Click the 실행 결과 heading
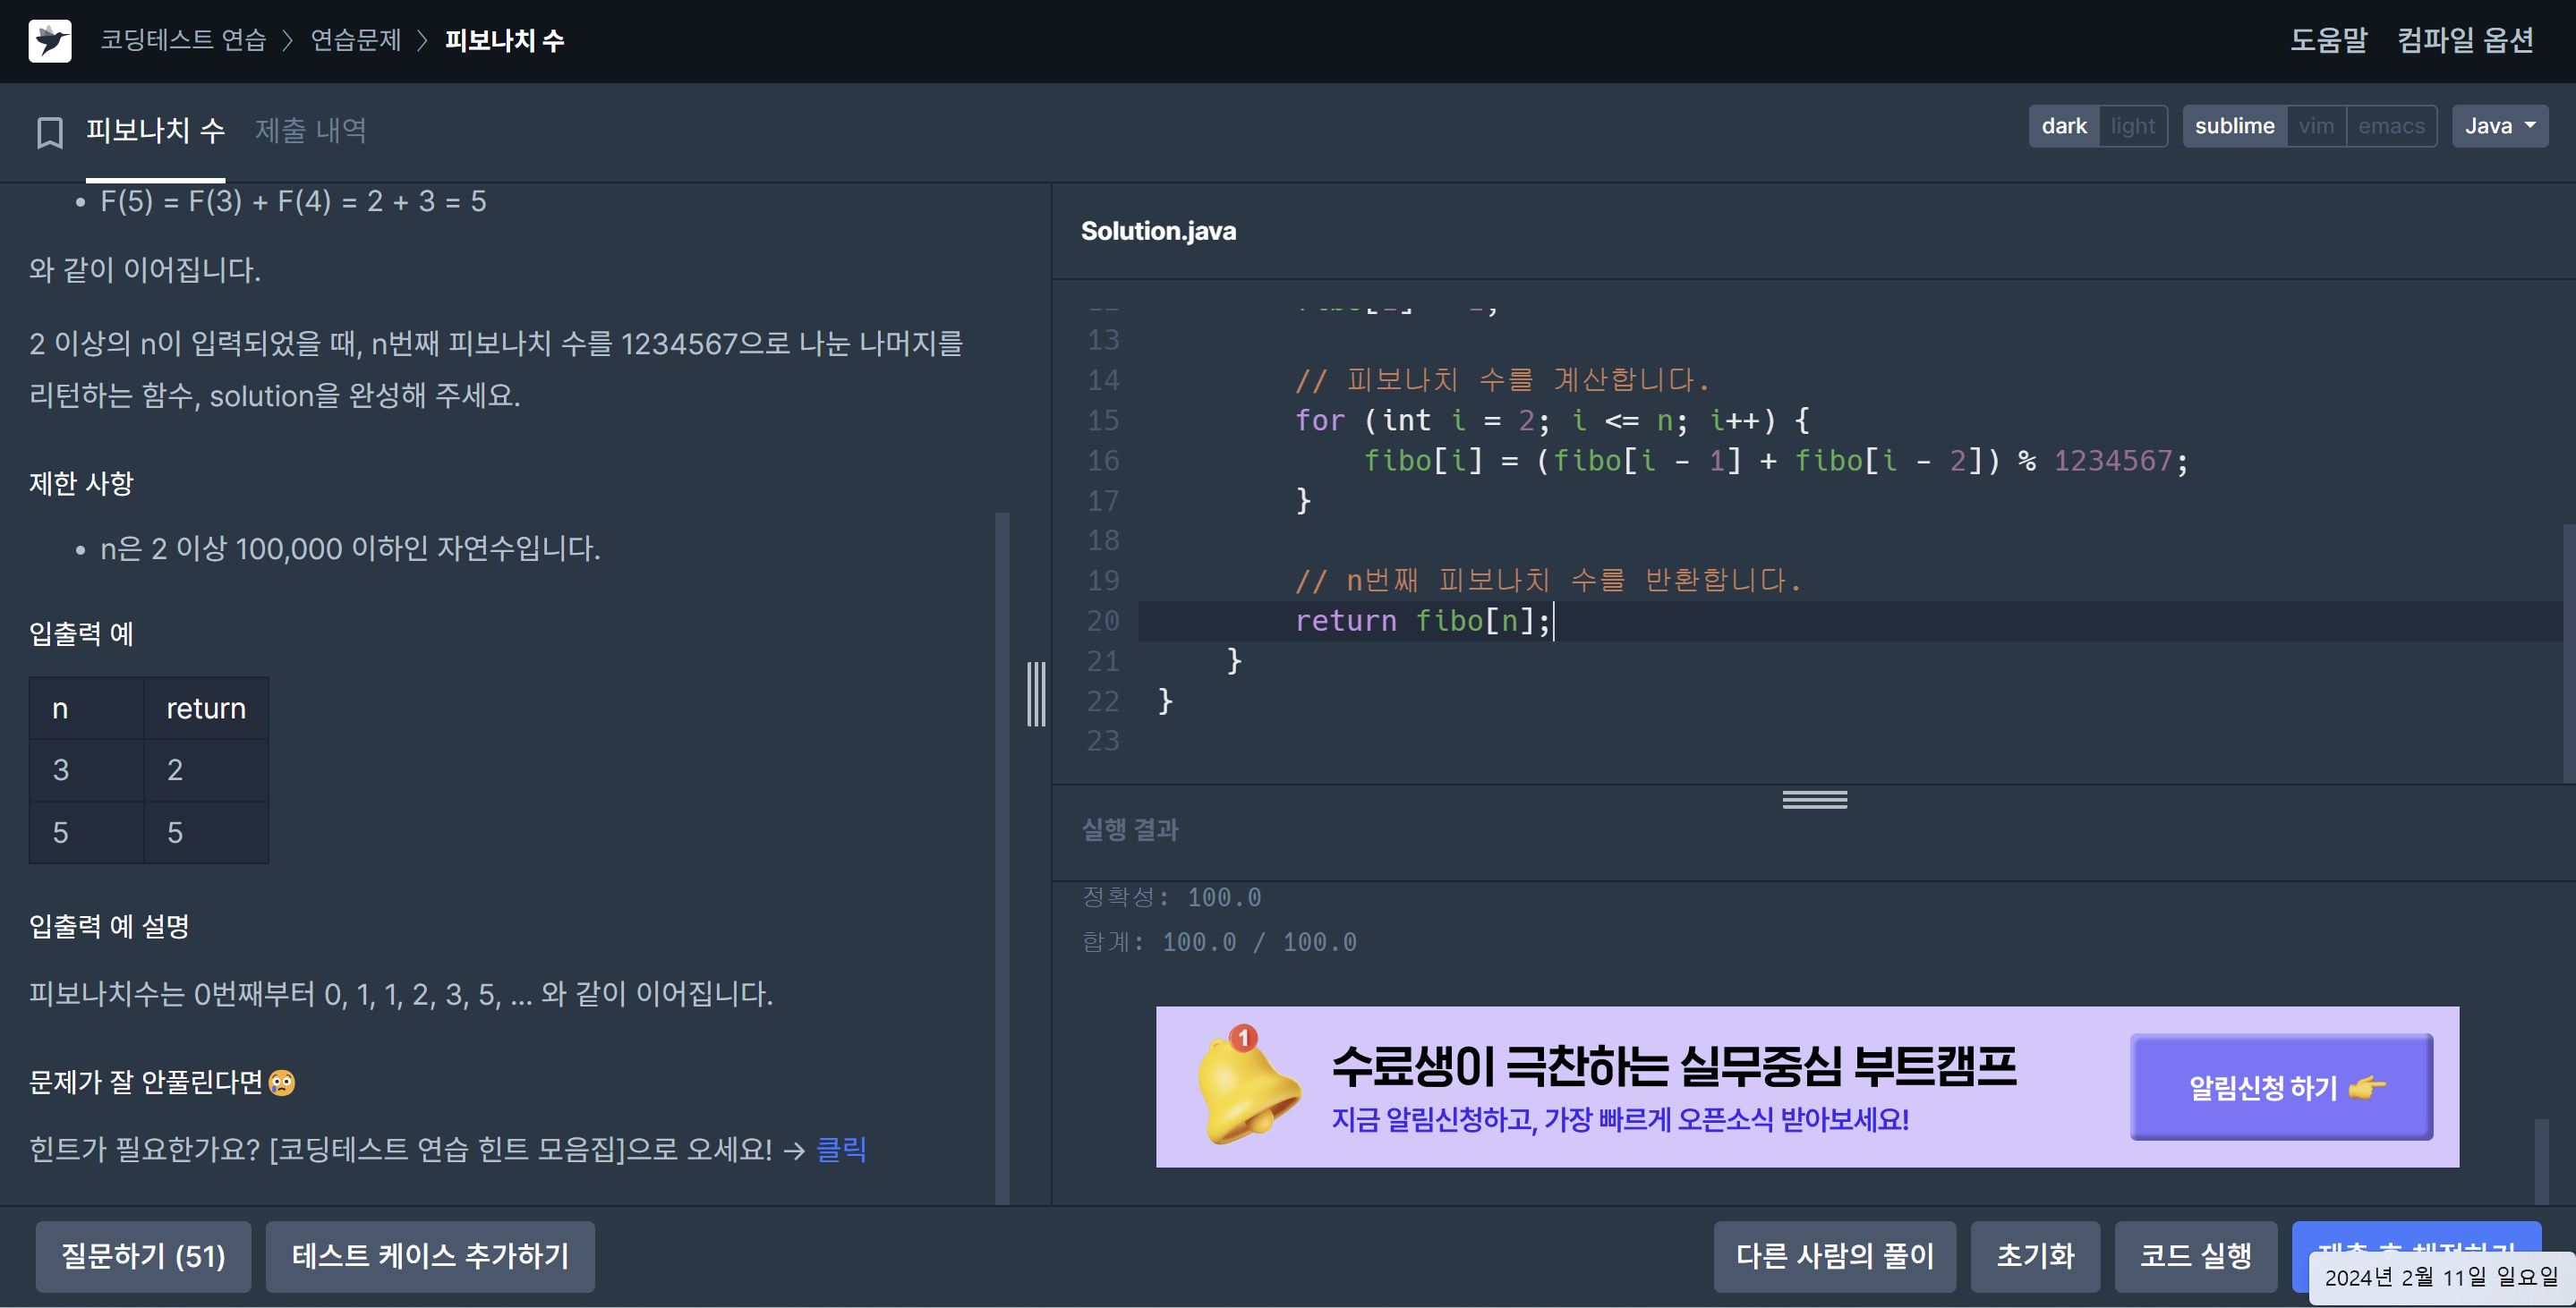Image resolution: width=2576 pixels, height=1308 pixels. pos(1130,829)
